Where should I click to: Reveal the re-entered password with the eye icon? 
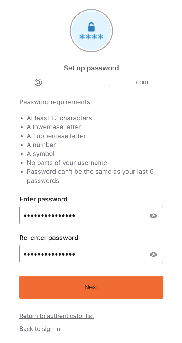153,254
